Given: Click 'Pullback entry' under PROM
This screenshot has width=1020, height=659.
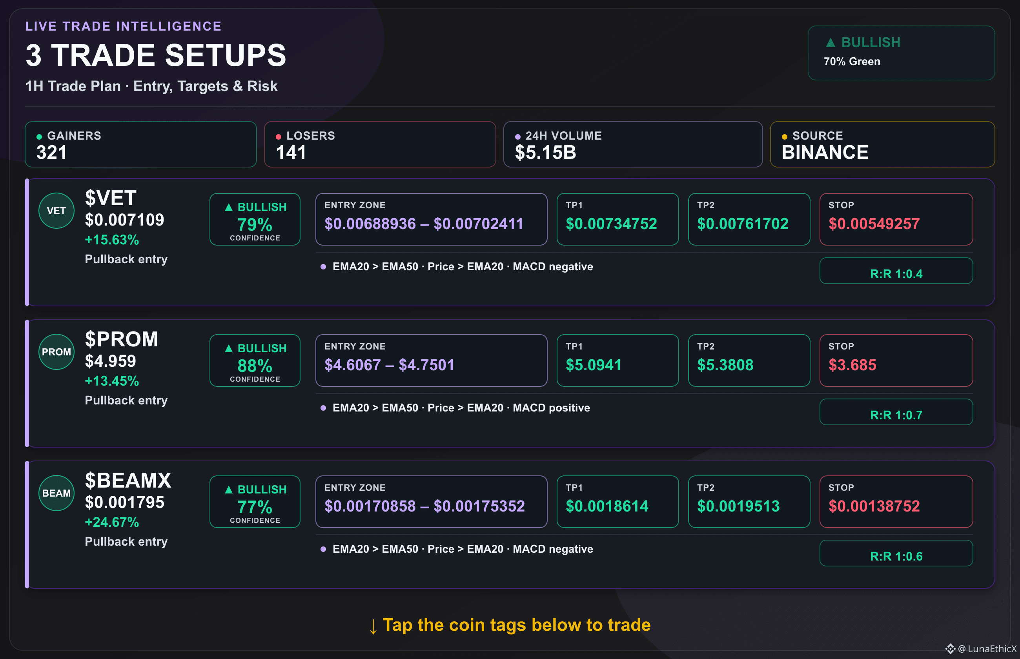Looking at the screenshot, I should click(126, 400).
